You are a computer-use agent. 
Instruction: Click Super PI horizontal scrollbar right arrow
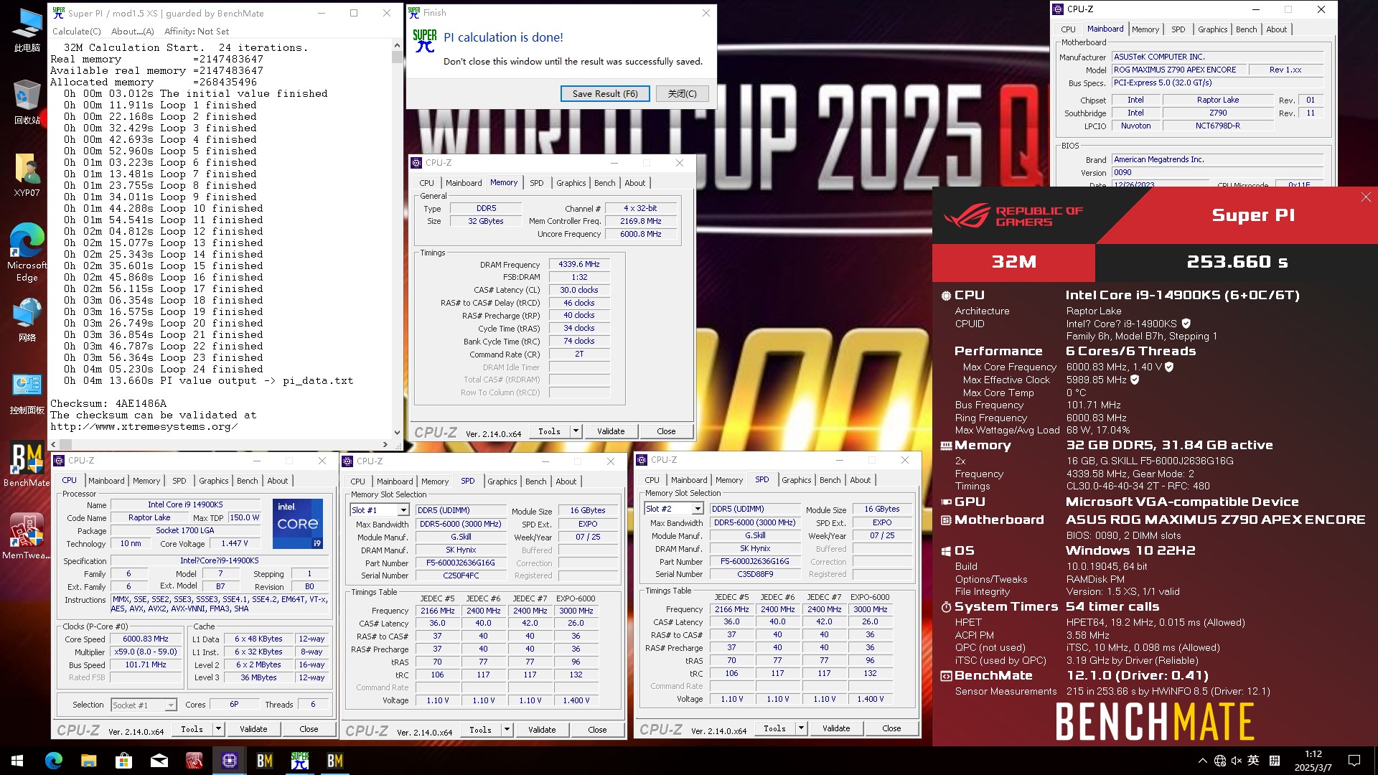tap(385, 445)
